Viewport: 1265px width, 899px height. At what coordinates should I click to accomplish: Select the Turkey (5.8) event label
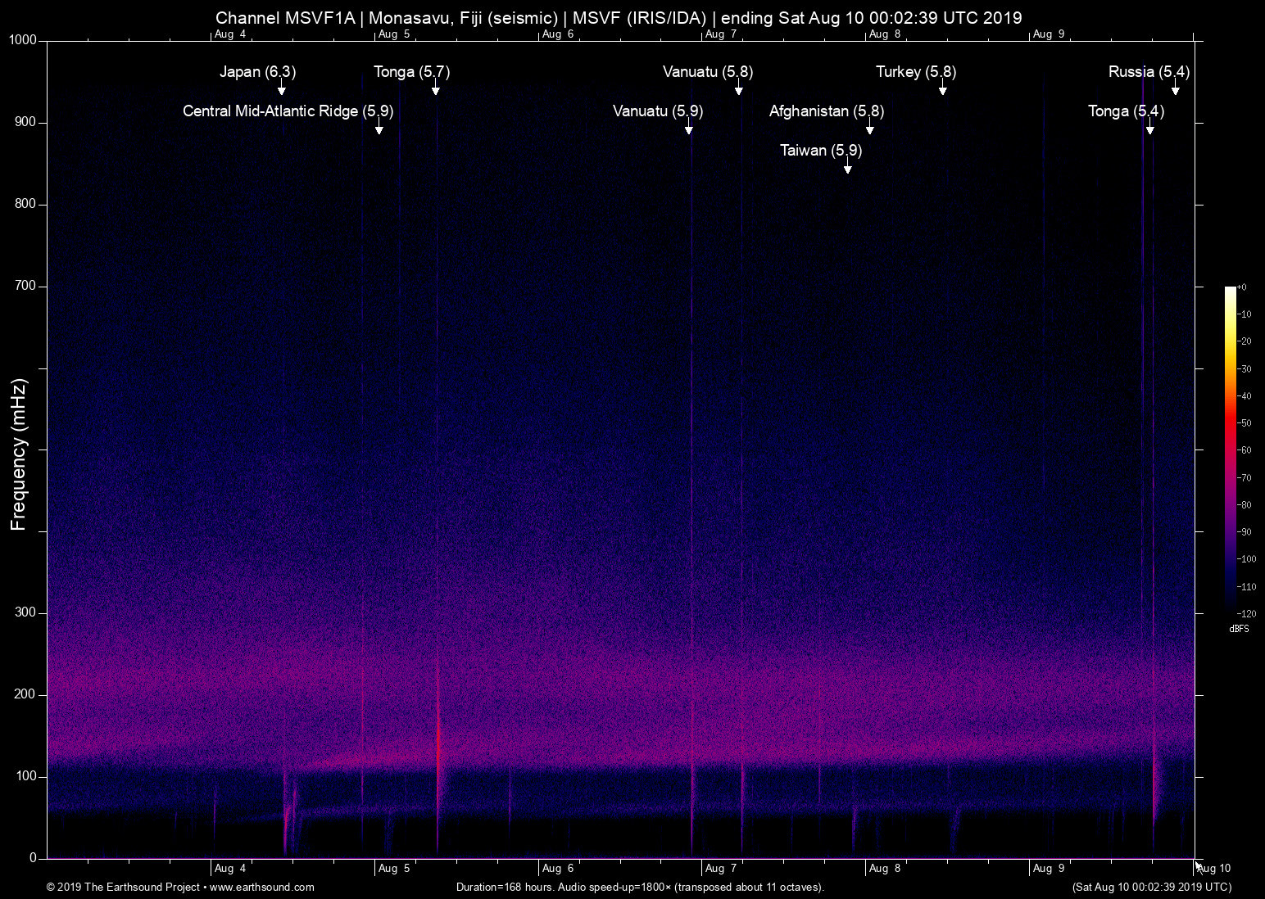916,72
